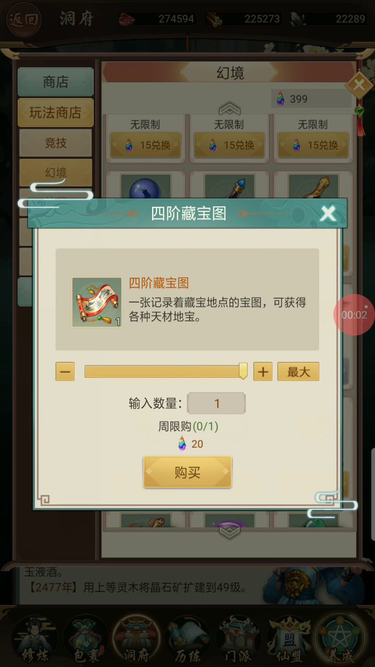This screenshot has height=667, width=375.
Task: Click the 购买 purchase button
Action: [x=187, y=472]
